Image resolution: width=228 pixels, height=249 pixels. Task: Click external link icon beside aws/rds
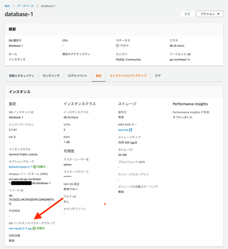point(130,130)
